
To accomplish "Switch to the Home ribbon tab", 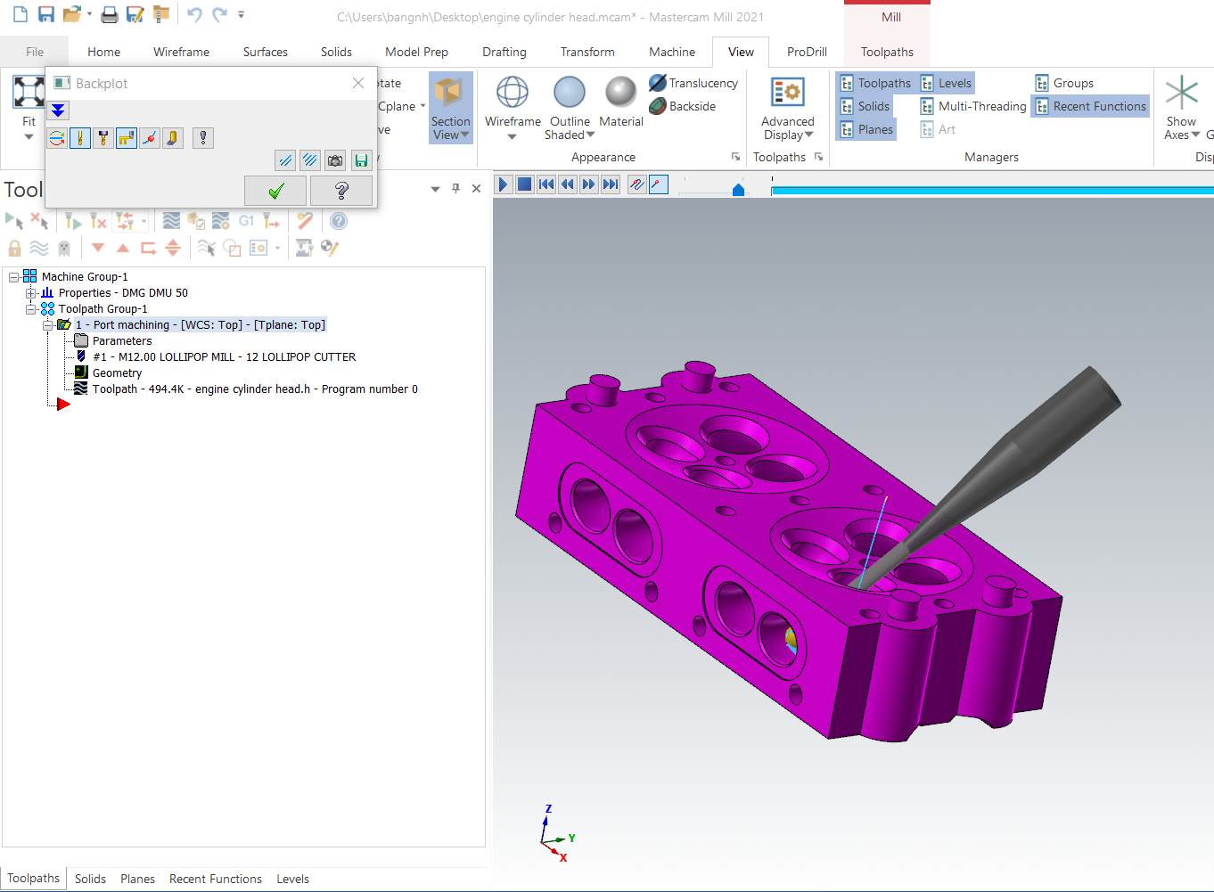I will (103, 52).
